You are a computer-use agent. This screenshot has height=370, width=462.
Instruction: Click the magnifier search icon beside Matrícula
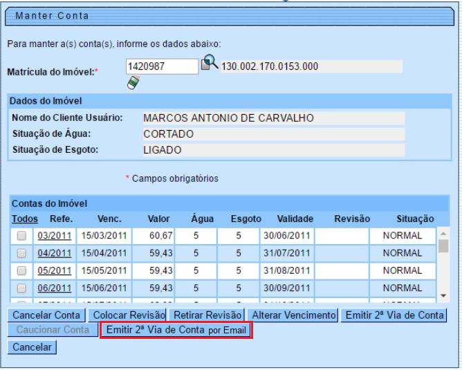pyautogui.click(x=209, y=65)
